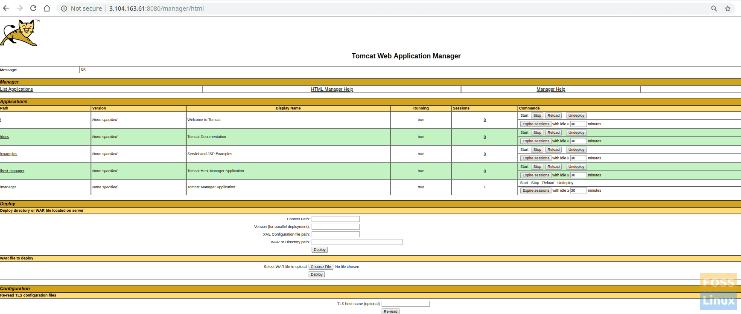
Task: Expire sessions for the /manager app
Action: click(536, 190)
